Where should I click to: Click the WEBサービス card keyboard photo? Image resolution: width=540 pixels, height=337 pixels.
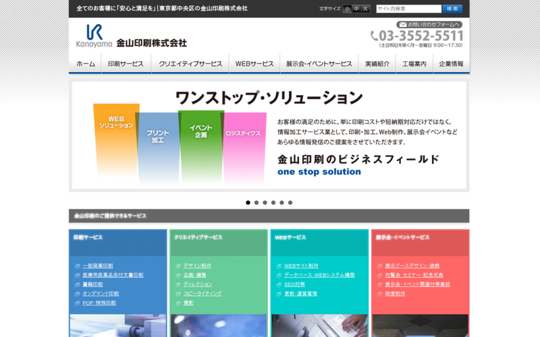319,326
